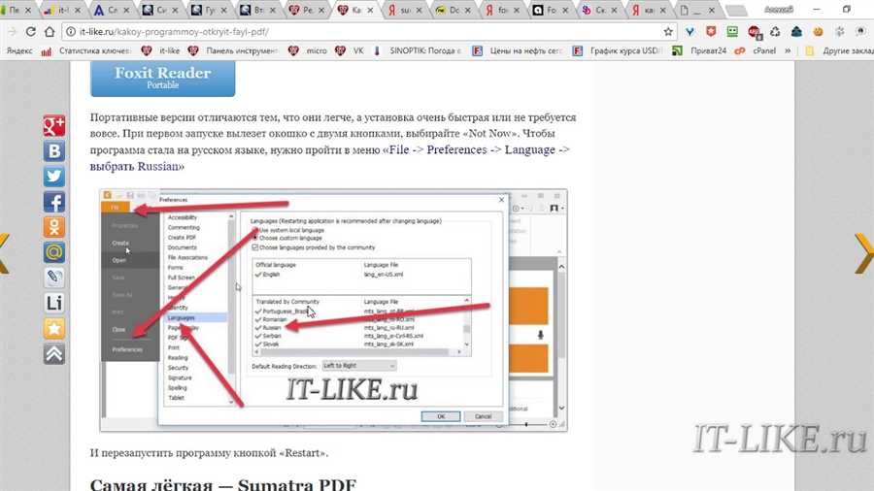This screenshot has width=874, height=491.
Task: Select Languages in the Preferences list
Action: (181, 317)
